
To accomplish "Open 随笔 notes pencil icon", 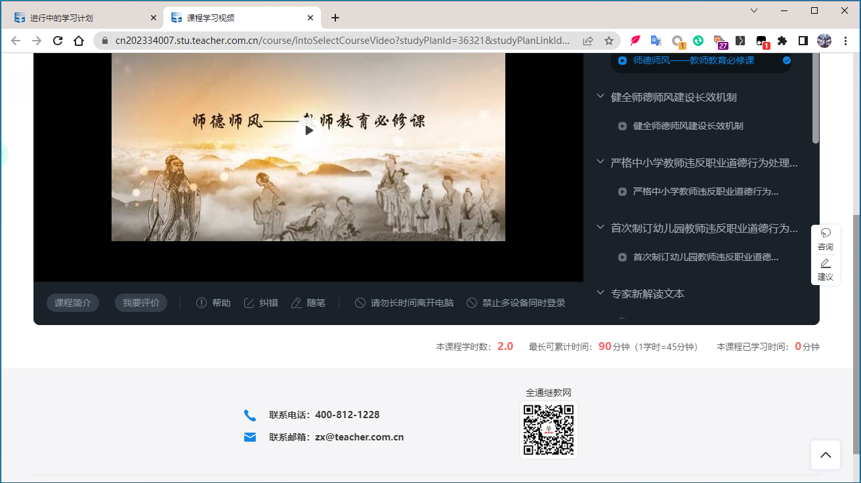I will tap(297, 303).
